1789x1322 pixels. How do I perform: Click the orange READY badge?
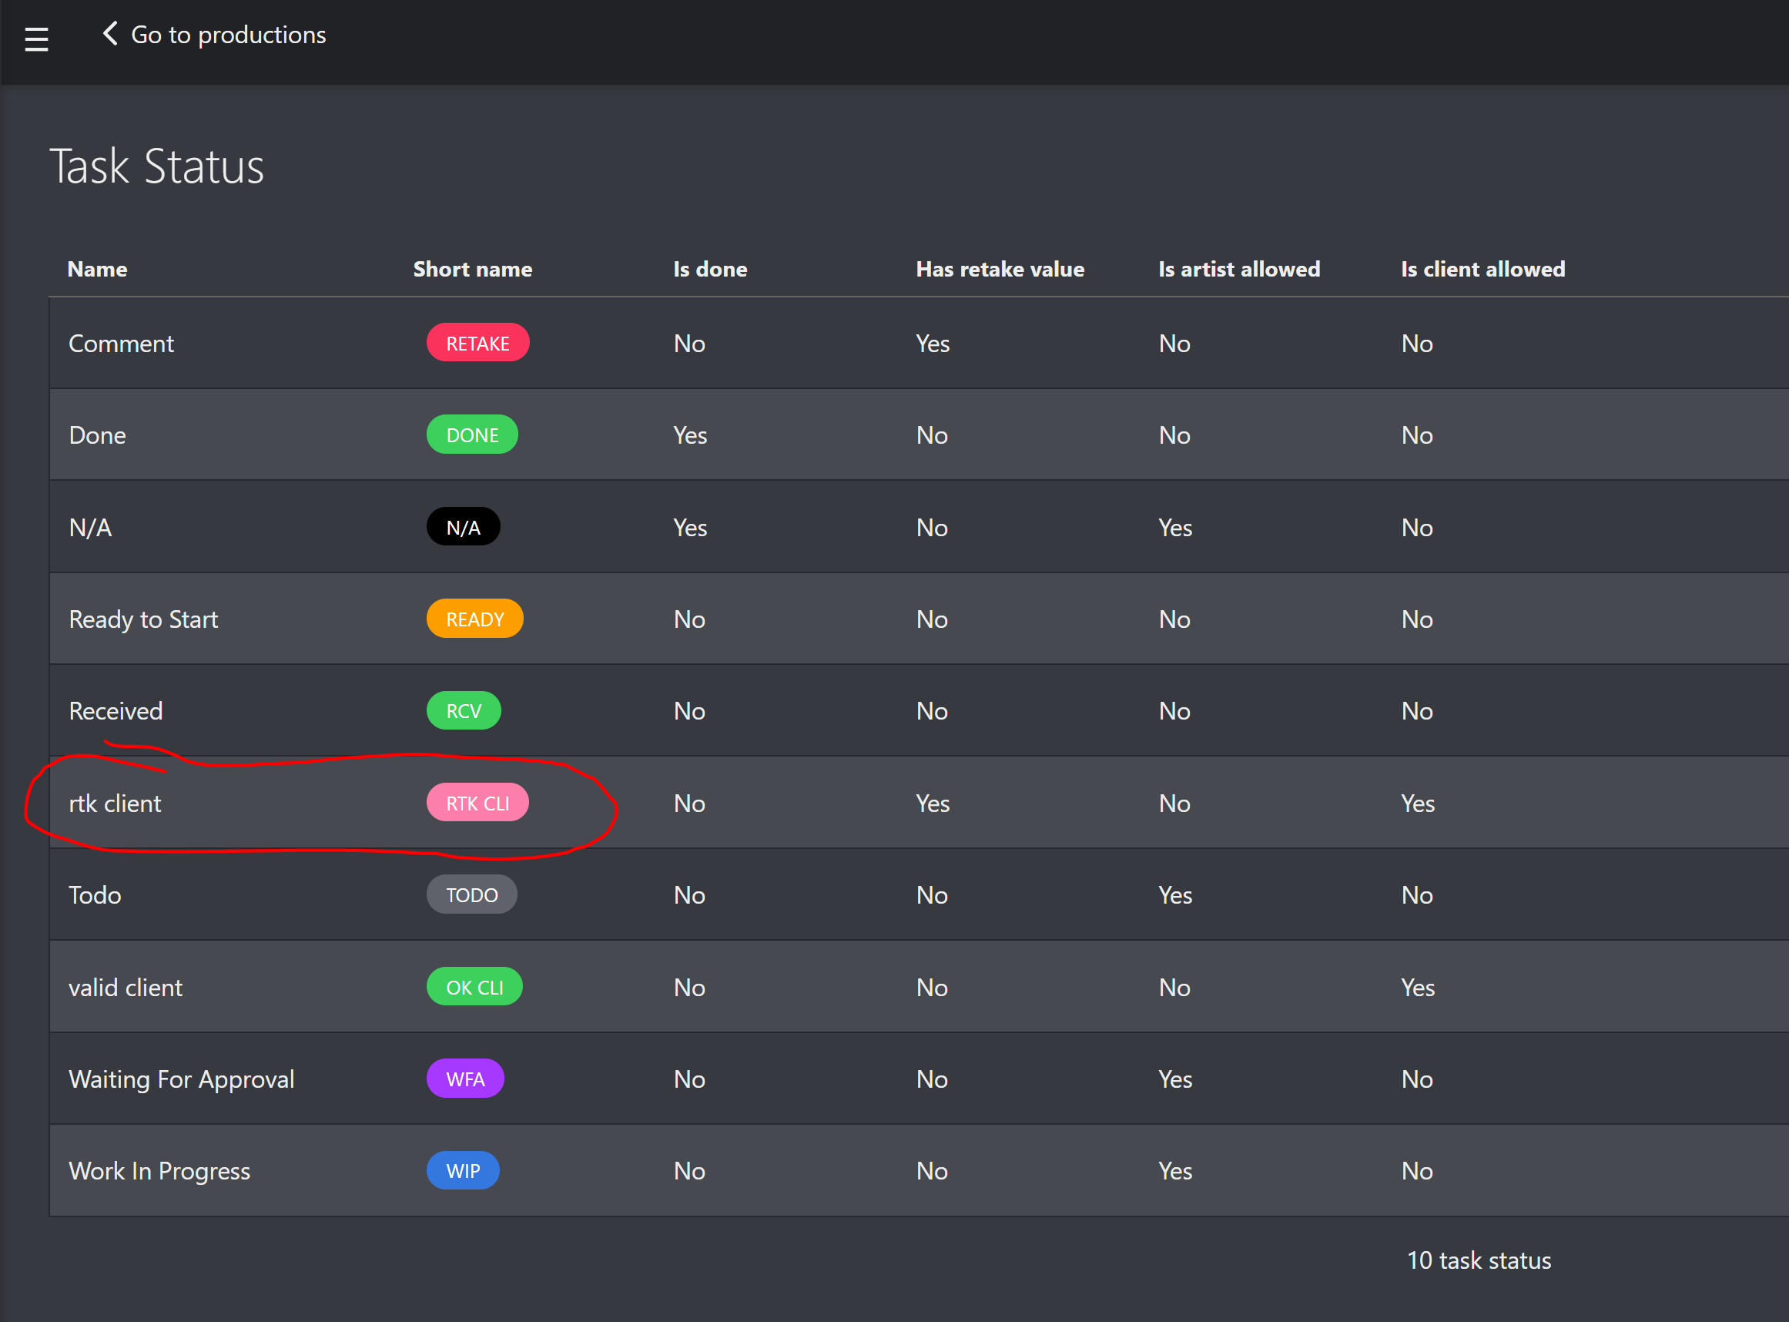[x=474, y=618]
